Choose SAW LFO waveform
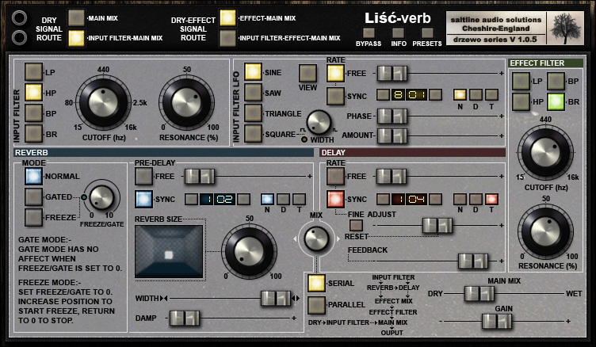Viewport: 596px width, 347px height. pyautogui.click(x=253, y=93)
